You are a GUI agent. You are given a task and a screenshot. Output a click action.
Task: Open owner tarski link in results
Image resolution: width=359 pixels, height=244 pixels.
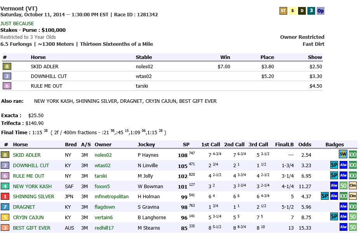click(x=101, y=176)
